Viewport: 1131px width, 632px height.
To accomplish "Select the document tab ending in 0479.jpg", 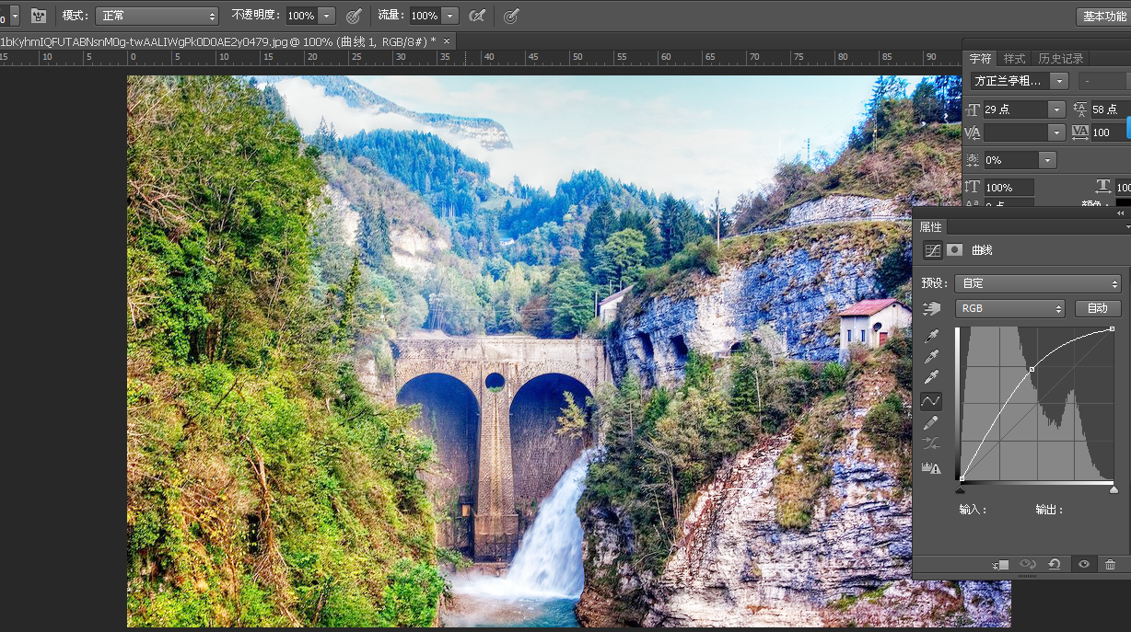I will 217,41.
